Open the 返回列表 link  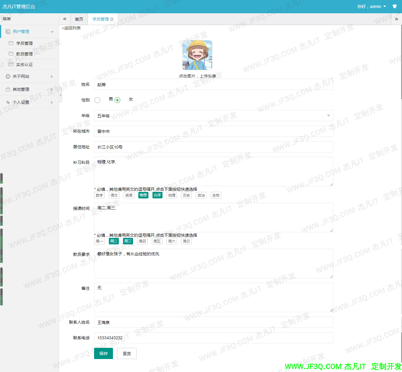pyautogui.click(x=71, y=28)
